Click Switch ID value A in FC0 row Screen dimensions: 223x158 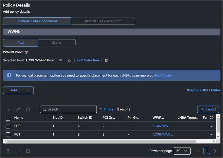point(78,126)
